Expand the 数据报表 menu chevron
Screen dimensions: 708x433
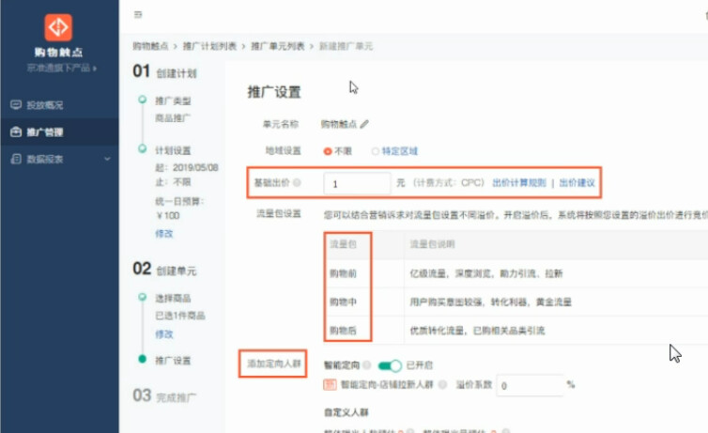[x=107, y=159]
